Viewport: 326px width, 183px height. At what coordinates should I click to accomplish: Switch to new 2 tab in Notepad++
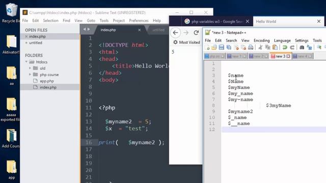click(259, 56)
